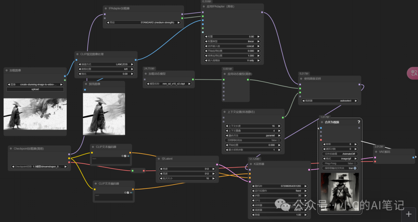Open the 裁剪位置 left dropdown

point(106,69)
